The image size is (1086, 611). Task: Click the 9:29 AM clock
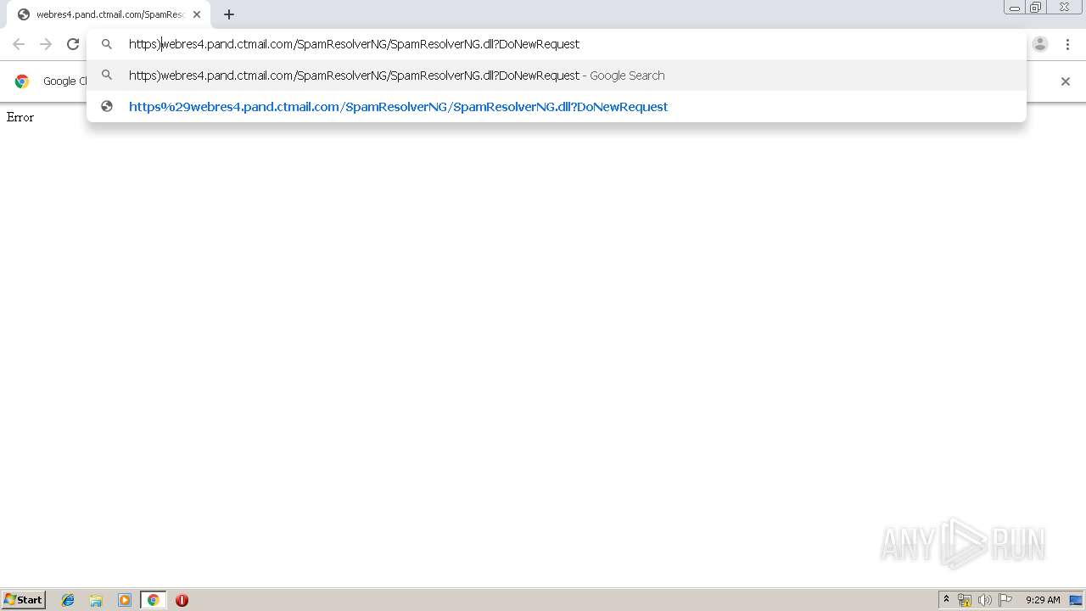pos(1043,600)
